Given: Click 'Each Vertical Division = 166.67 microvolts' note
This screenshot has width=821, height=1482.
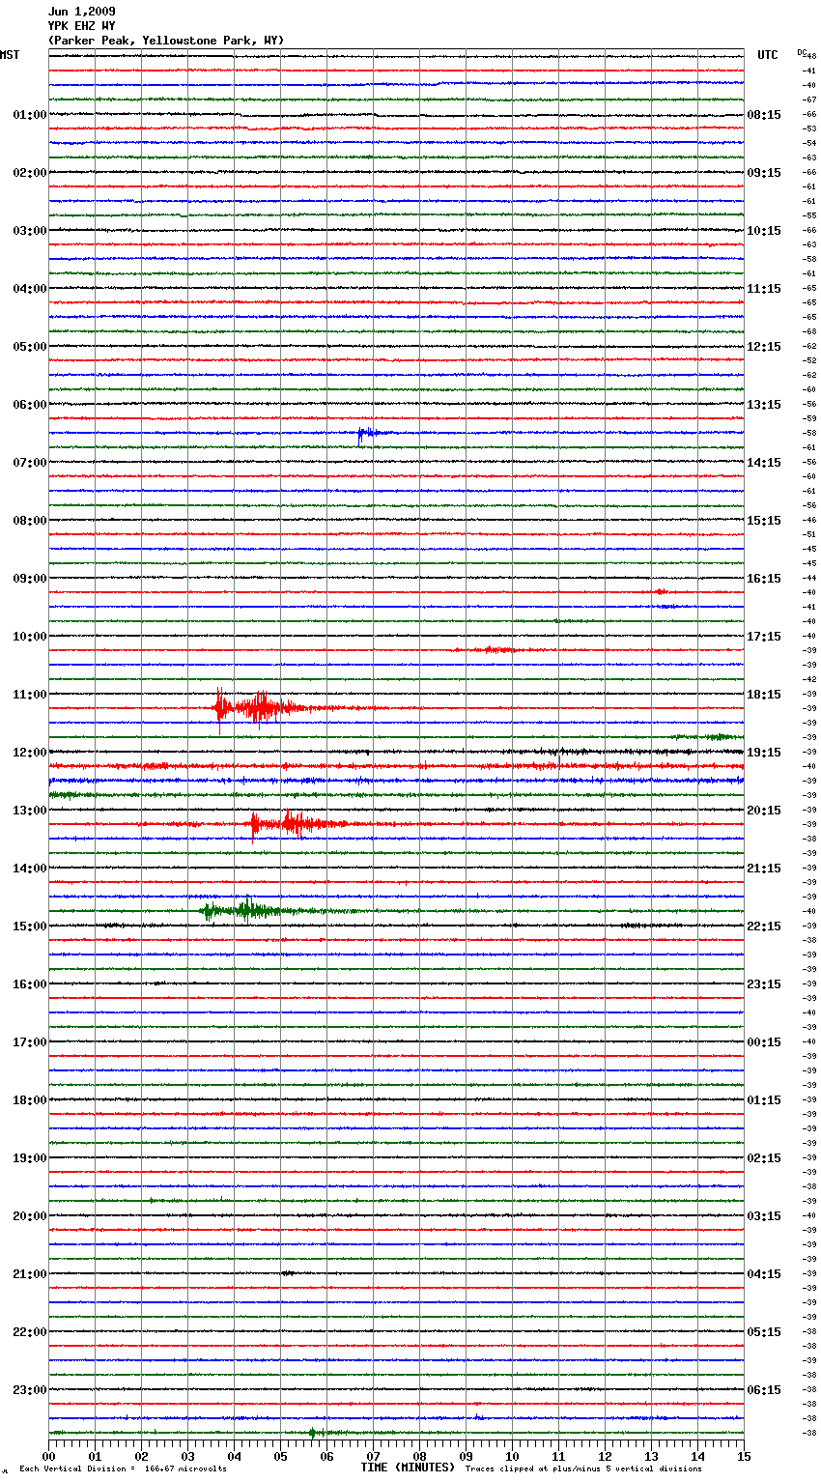Looking at the screenshot, I should (123, 1468).
